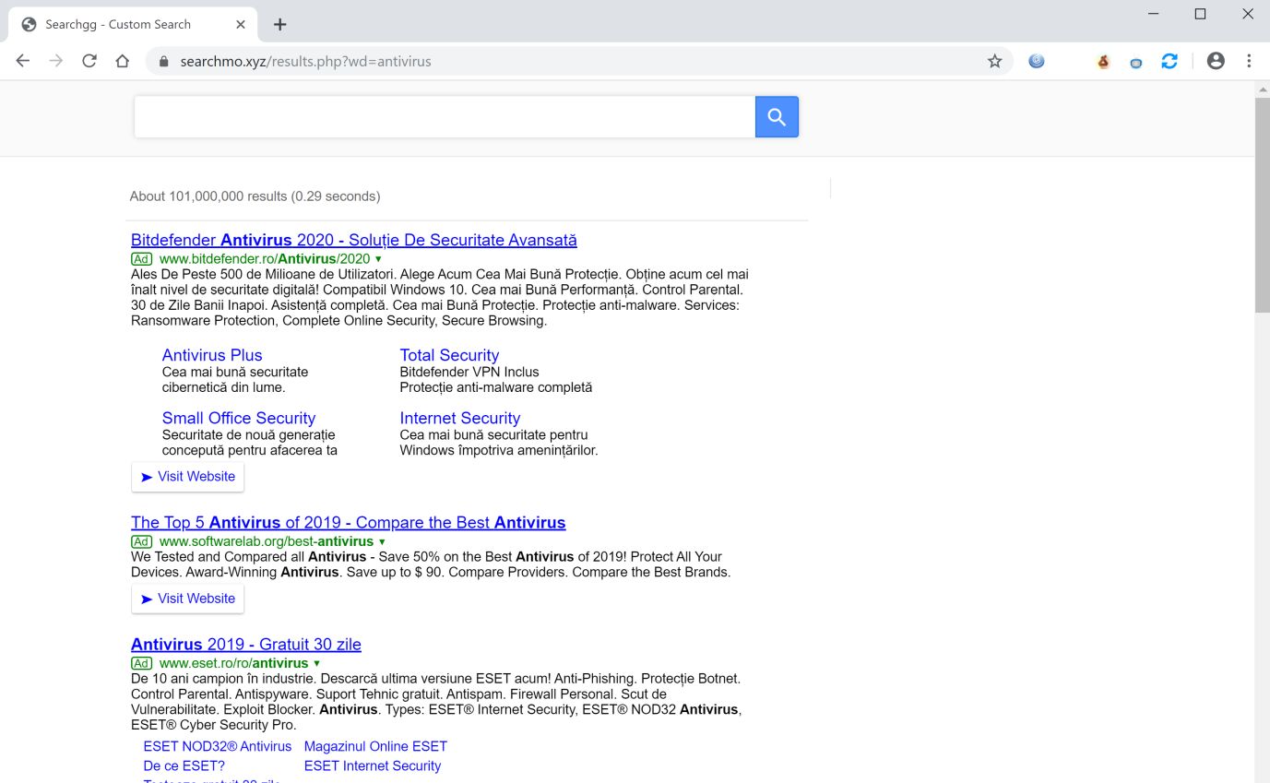Close the Chrome window
Viewport: 1270px width, 783px height.
[1248, 14]
